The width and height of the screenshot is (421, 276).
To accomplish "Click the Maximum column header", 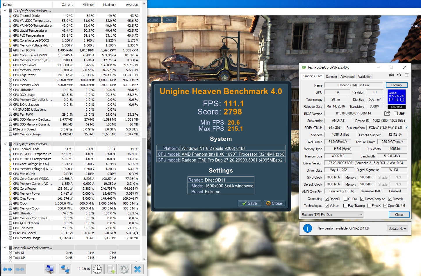I will (107, 5).
